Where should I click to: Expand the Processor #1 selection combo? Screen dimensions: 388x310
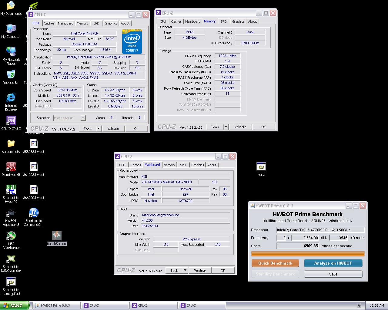point(69,118)
